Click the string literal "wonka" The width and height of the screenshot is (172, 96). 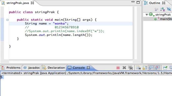click(60, 23)
